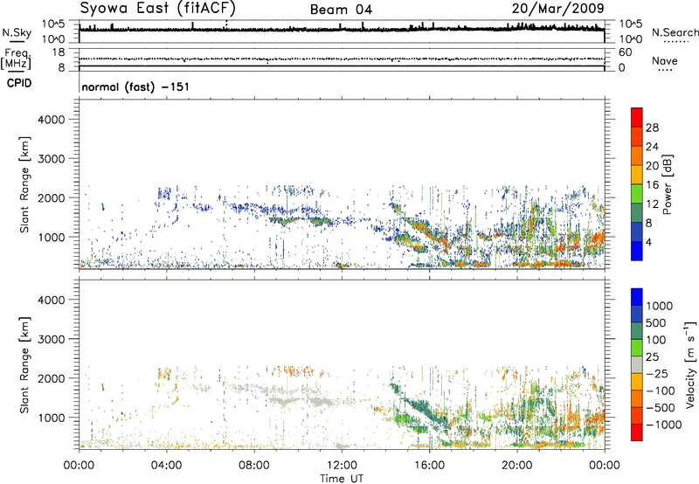Select the "N.Search" legend label

675,32
